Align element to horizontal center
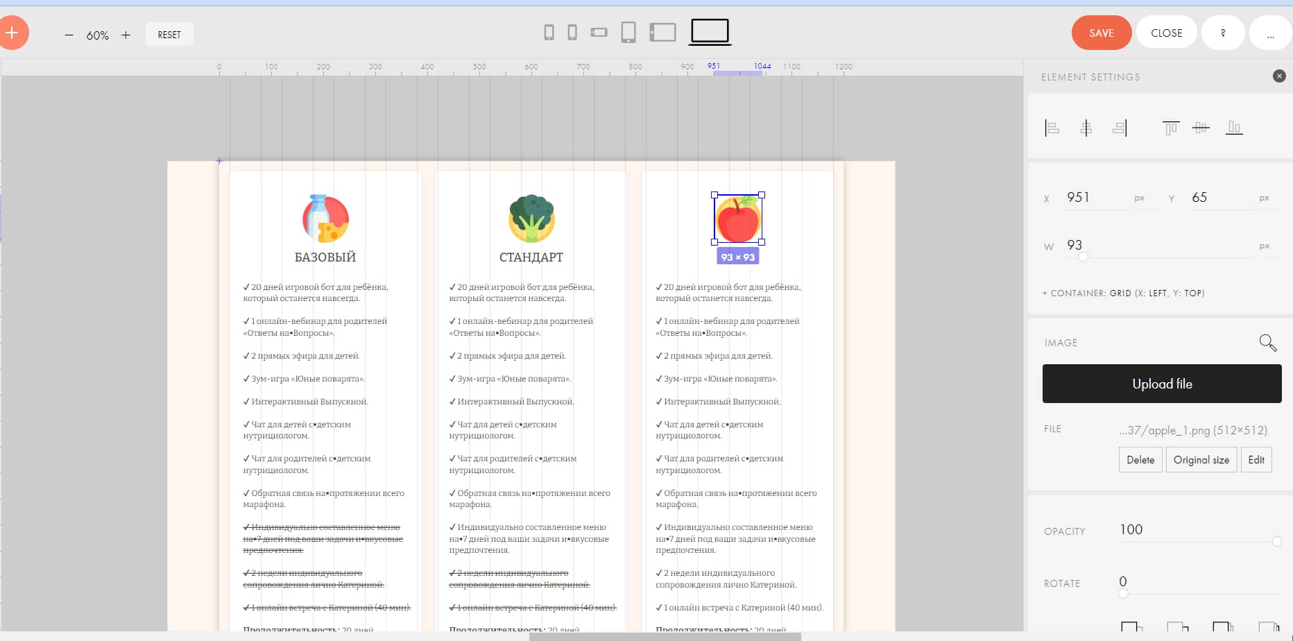The width and height of the screenshot is (1293, 641). (x=1086, y=128)
